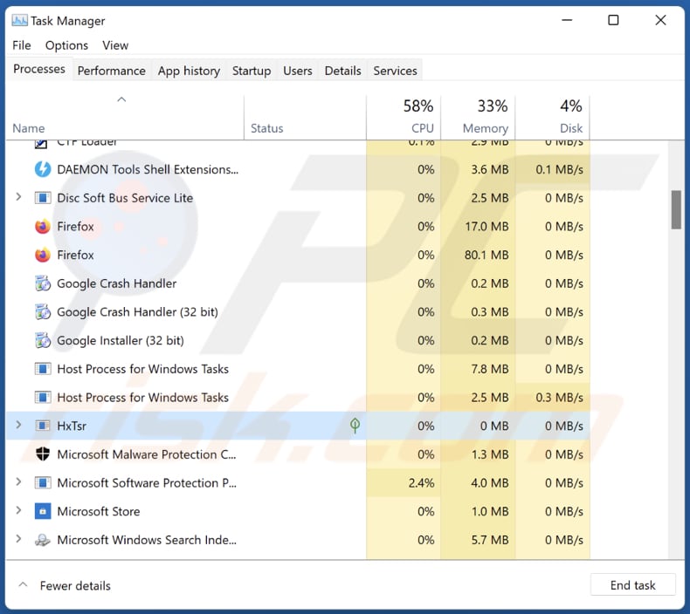Switch to the Users tab
The height and width of the screenshot is (614, 690).
click(298, 71)
